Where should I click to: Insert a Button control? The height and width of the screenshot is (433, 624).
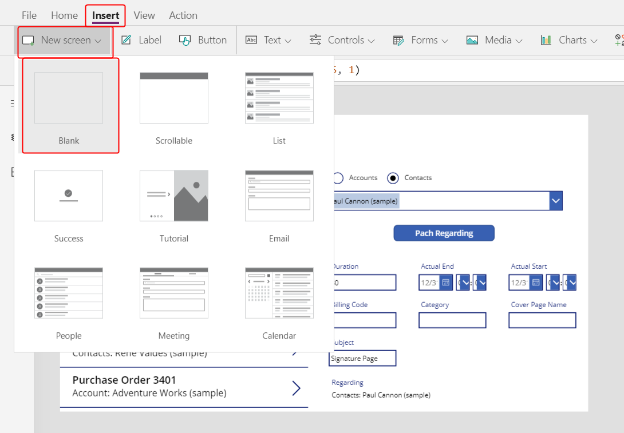click(203, 40)
